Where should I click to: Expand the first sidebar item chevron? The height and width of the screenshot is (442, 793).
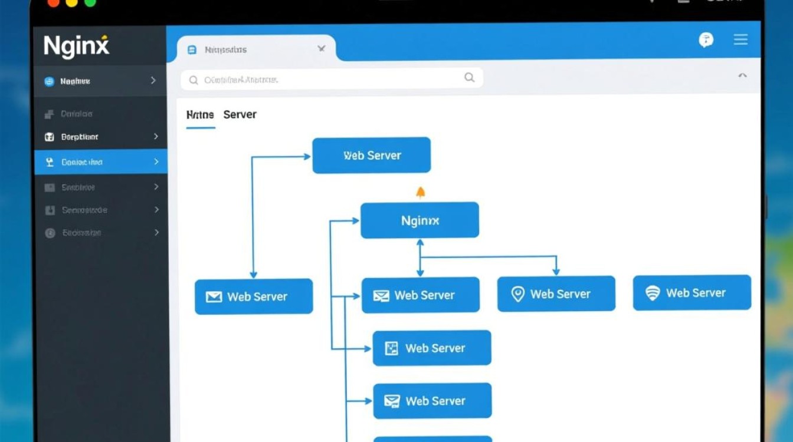tap(153, 80)
